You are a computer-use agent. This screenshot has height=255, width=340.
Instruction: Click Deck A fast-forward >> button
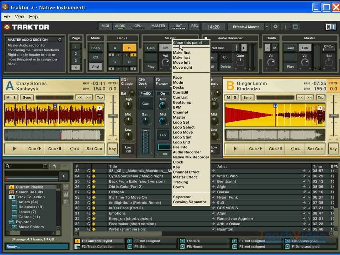89,98
